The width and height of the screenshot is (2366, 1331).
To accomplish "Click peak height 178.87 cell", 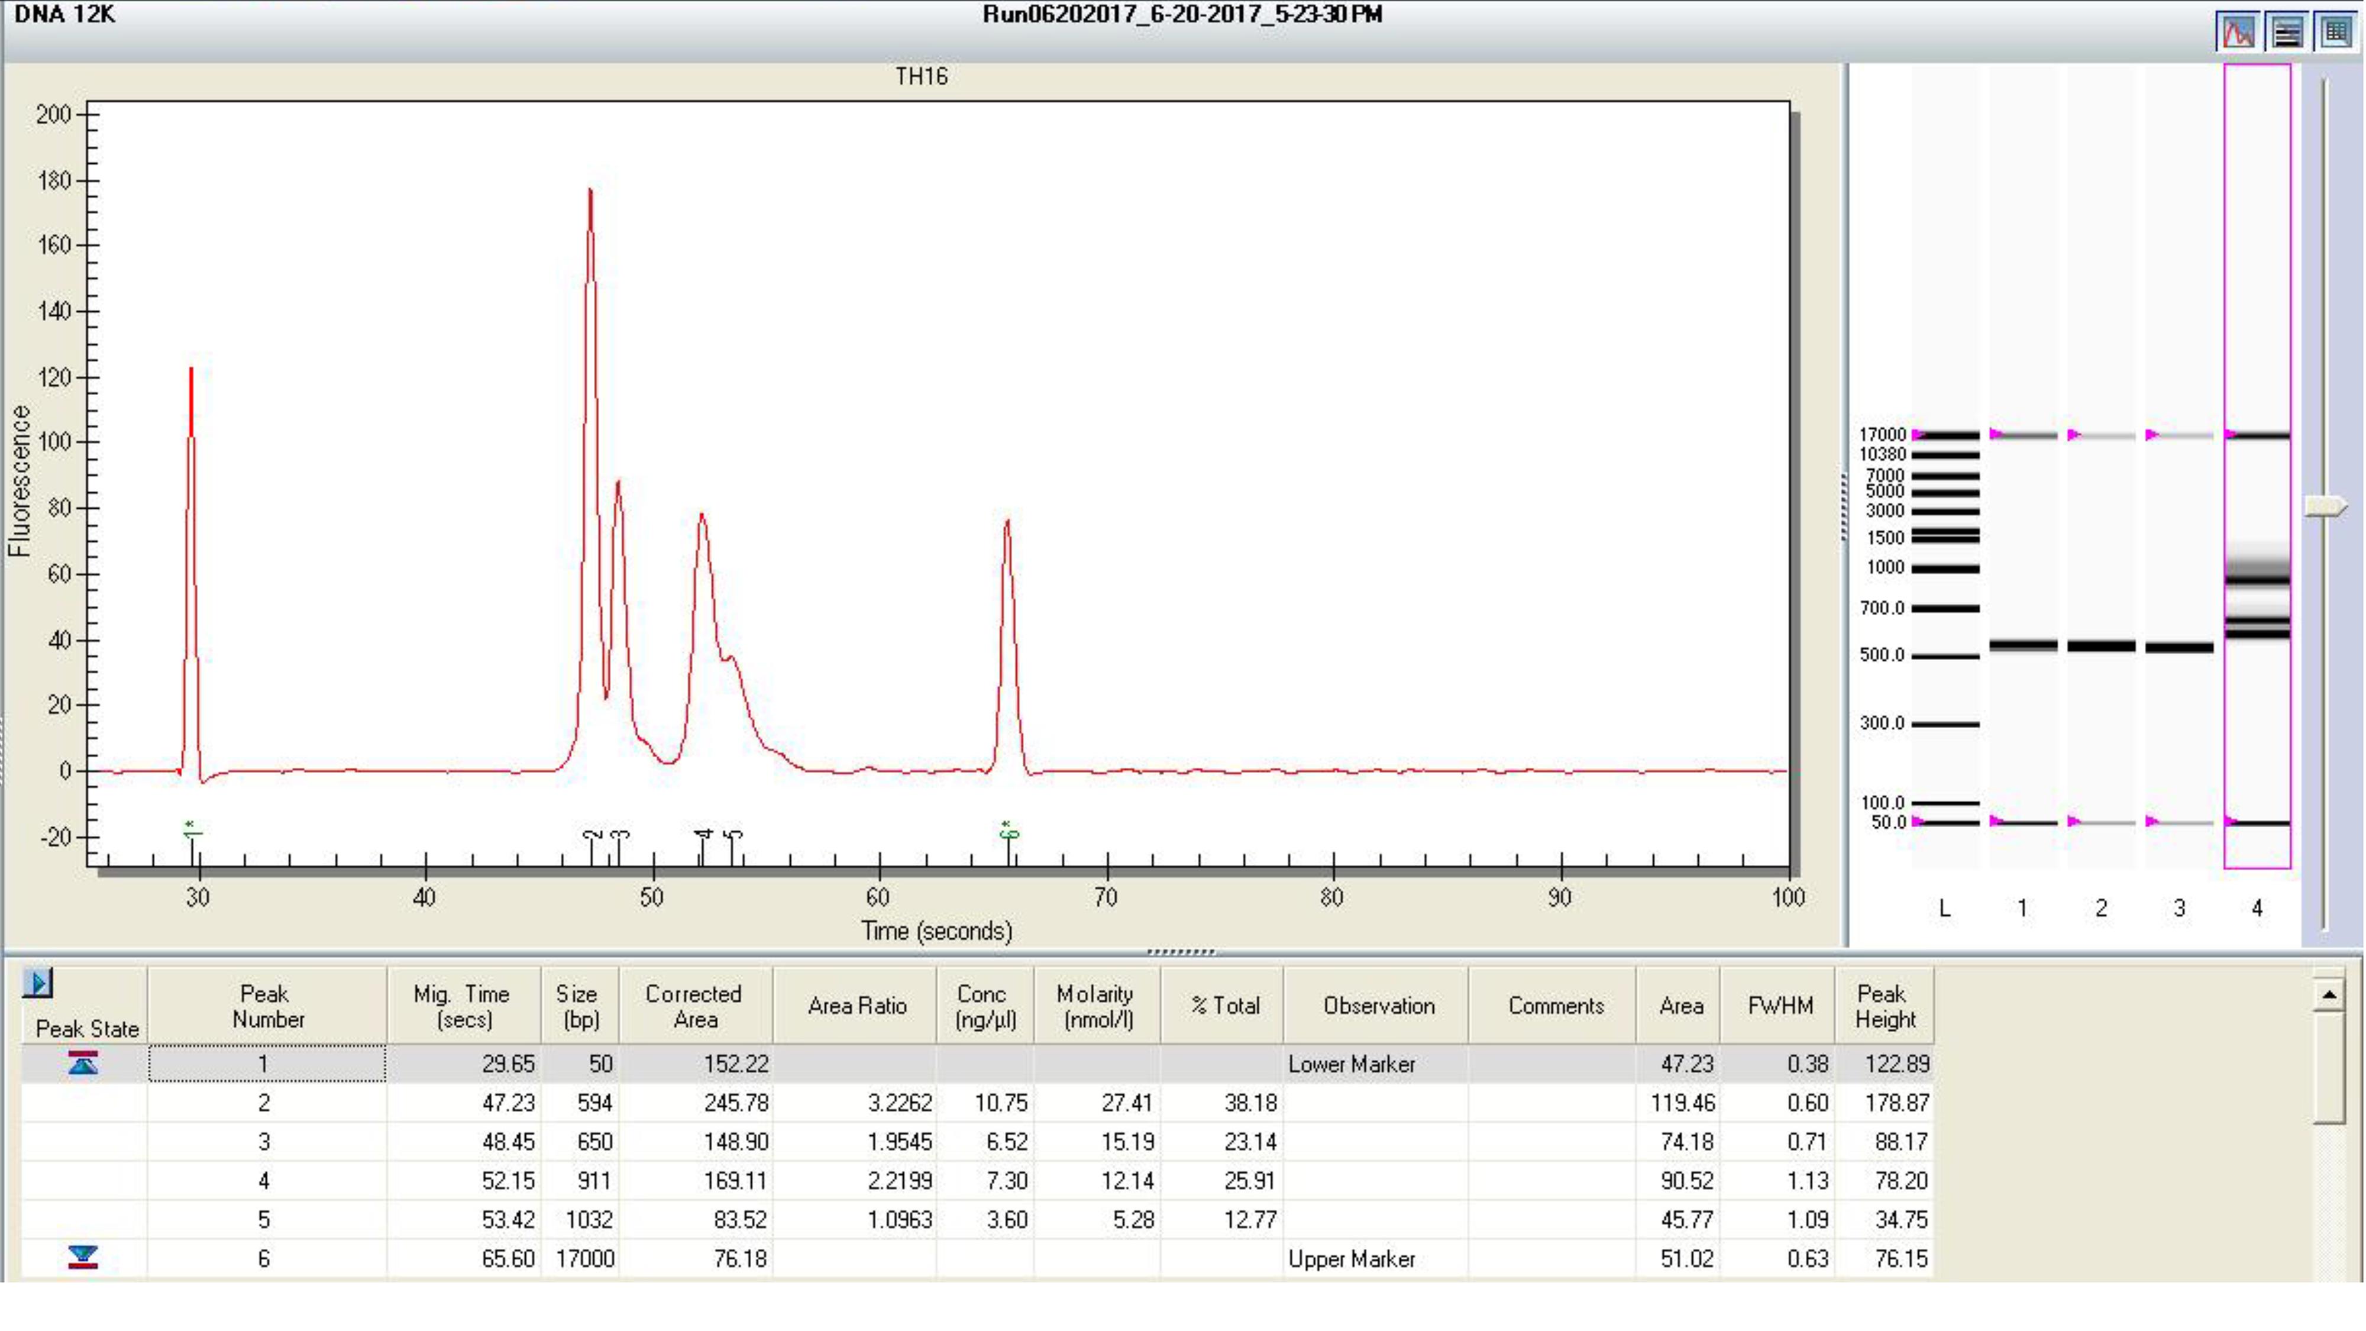I will [x=1885, y=1102].
